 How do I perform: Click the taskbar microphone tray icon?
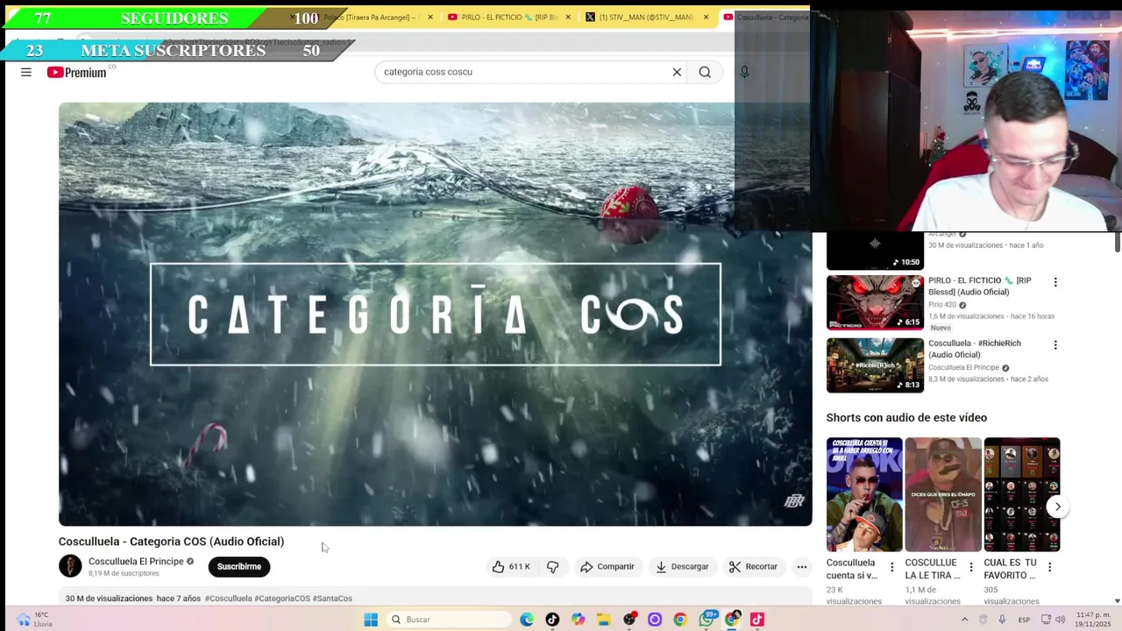(1002, 620)
